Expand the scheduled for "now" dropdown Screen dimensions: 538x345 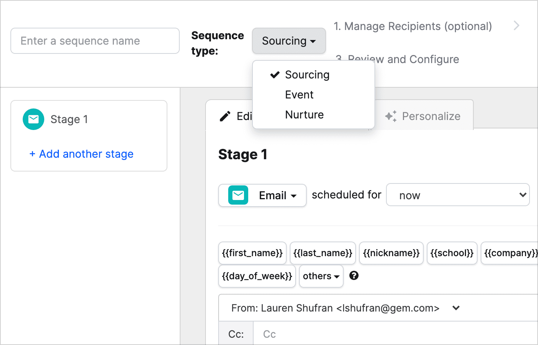[458, 195]
